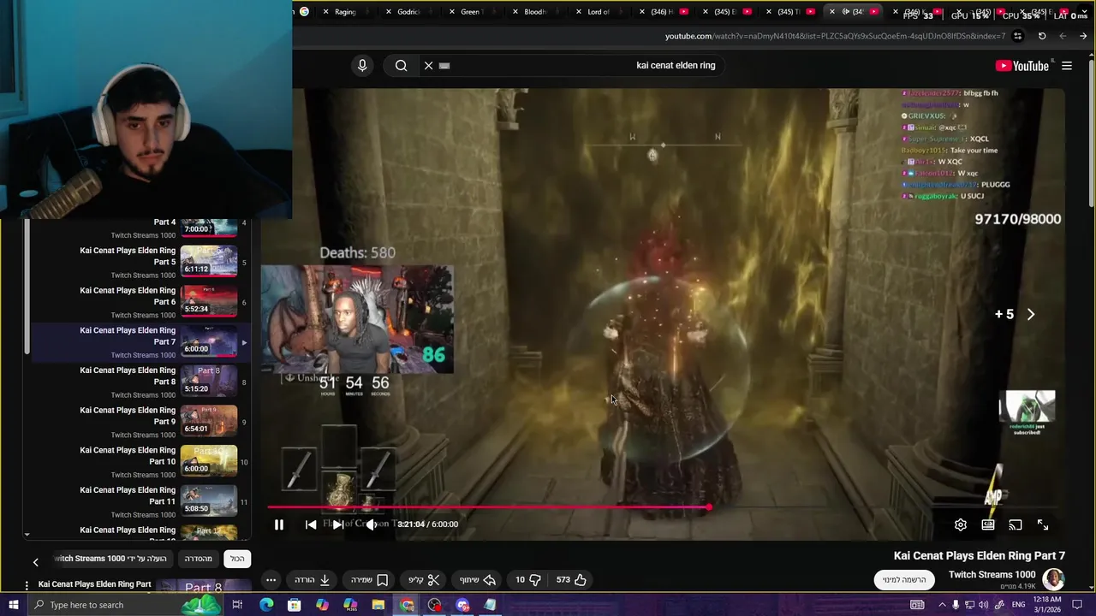This screenshot has width=1096, height=616.
Task: Click the search magnifier button
Action: tap(401, 65)
